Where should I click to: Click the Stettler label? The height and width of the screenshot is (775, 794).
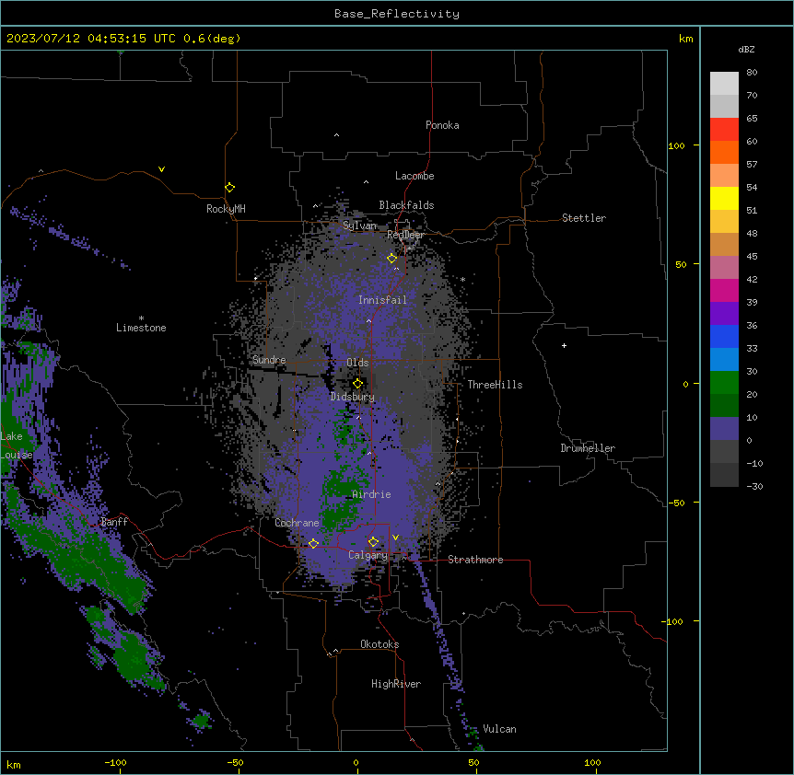[584, 218]
